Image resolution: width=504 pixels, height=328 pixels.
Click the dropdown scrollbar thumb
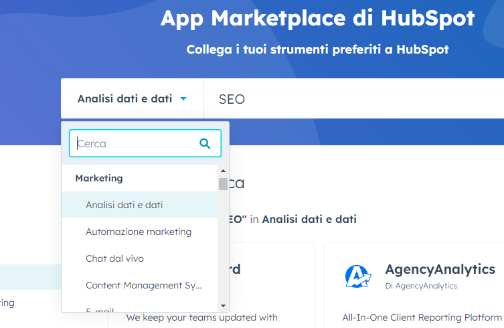pyautogui.click(x=223, y=184)
